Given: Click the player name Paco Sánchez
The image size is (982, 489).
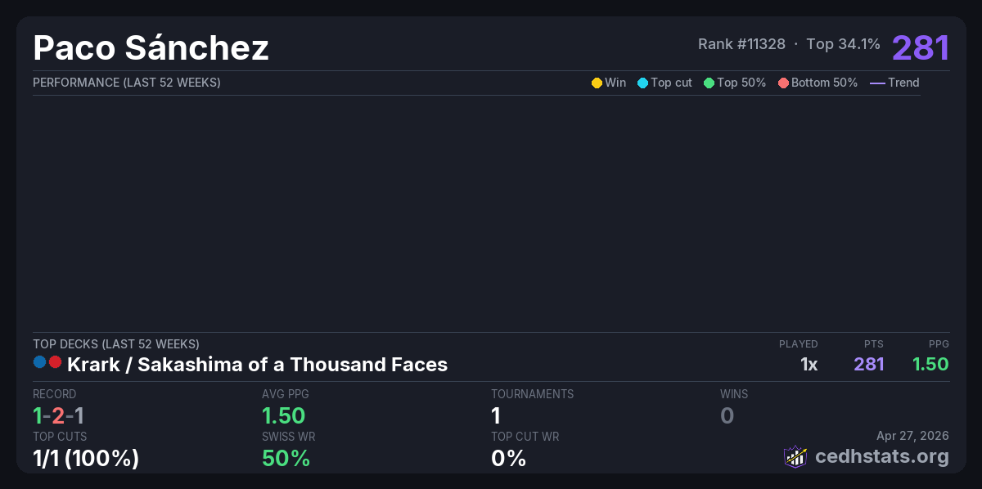Looking at the screenshot, I should [151, 47].
